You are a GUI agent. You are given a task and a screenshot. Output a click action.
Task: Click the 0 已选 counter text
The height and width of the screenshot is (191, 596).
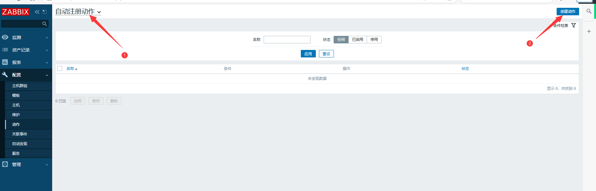pyautogui.click(x=61, y=101)
